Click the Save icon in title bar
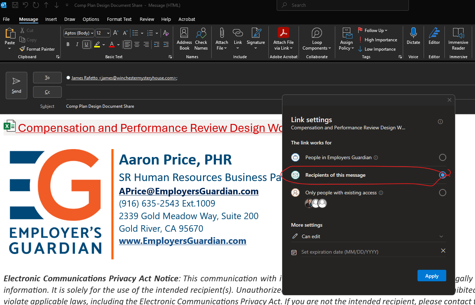475x305 pixels. 15,5
